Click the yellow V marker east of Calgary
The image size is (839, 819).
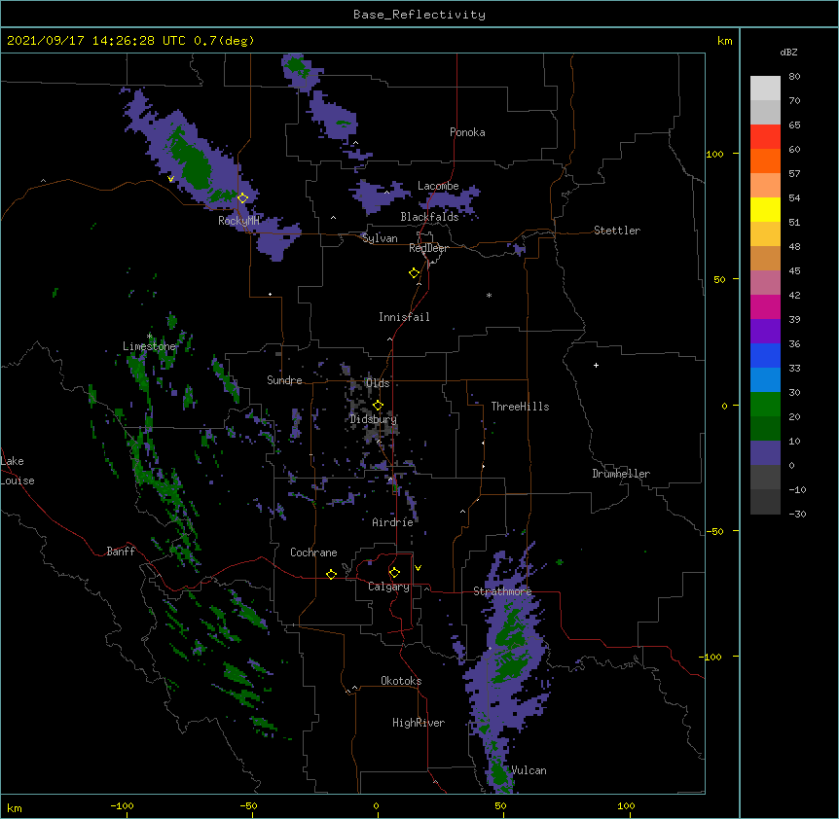click(x=418, y=568)
